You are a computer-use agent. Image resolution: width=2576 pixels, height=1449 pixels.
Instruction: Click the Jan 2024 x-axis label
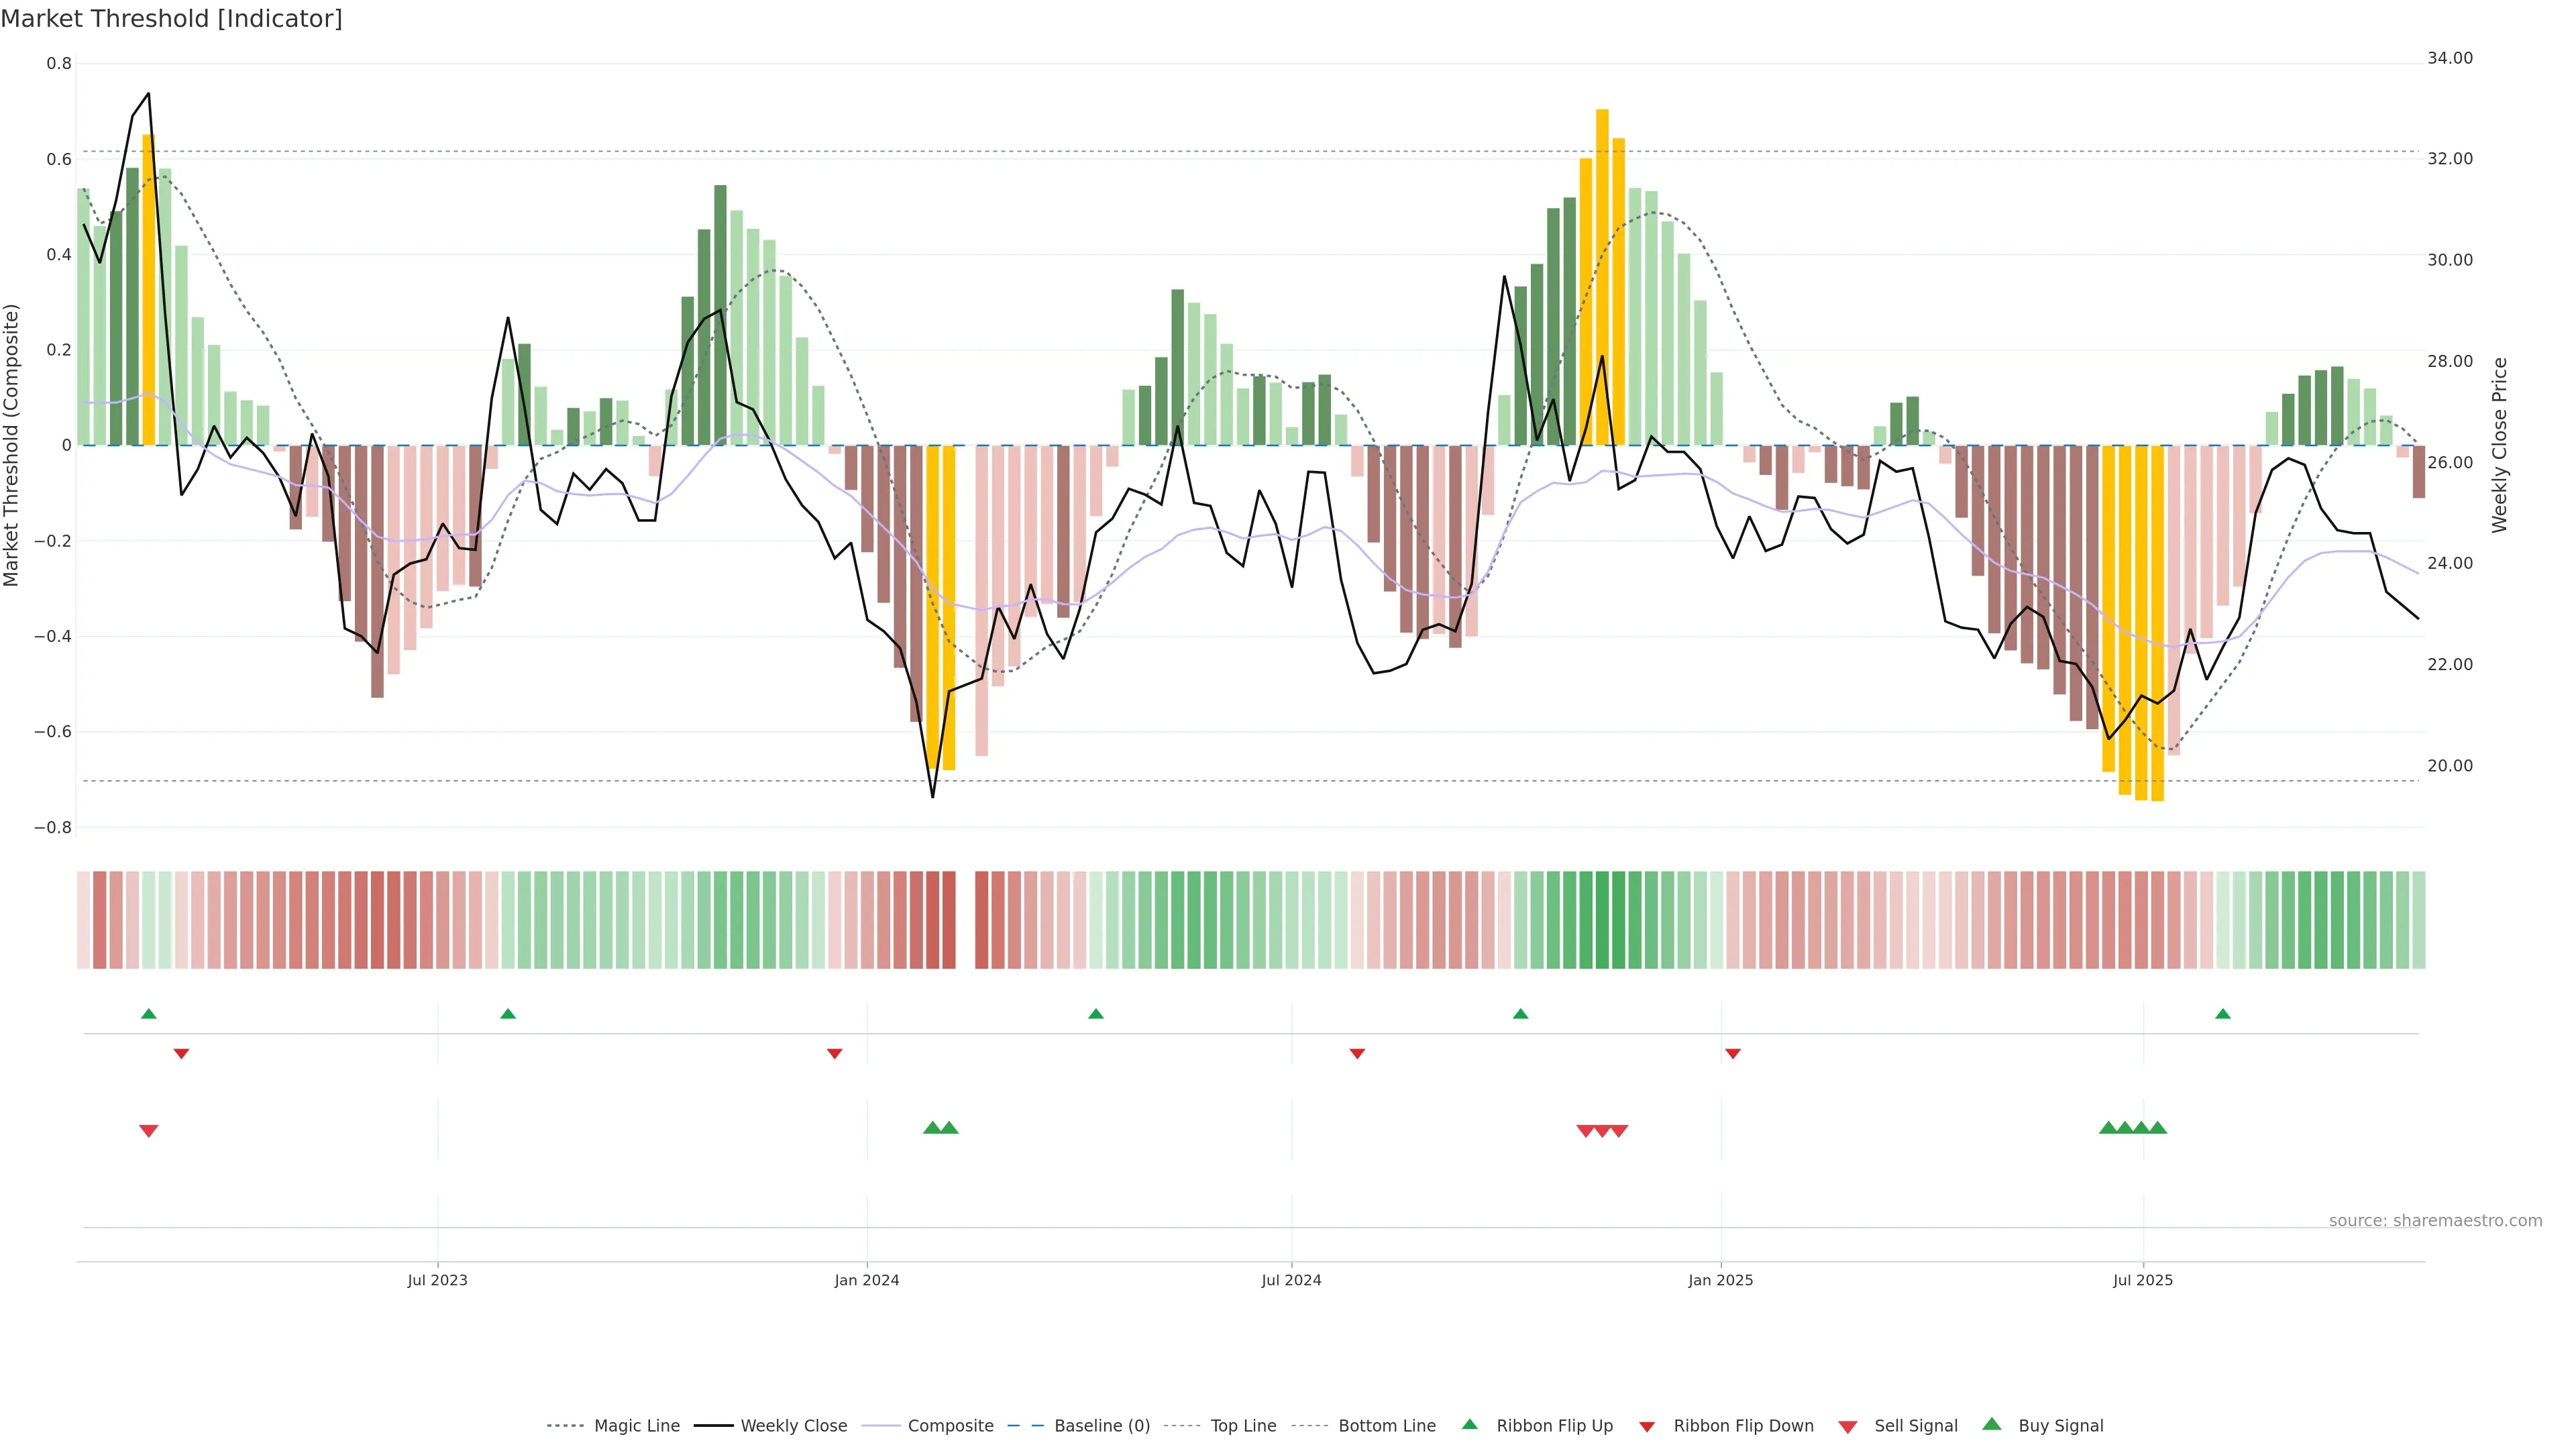pyautogui.click(x=867, y=1280)
